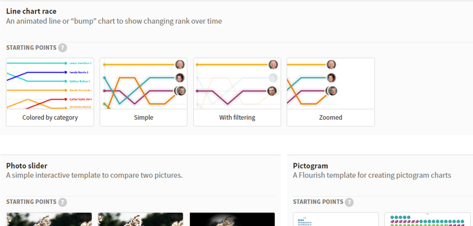Select the Colored by category label
Screen dimensions: 473x226
point(50,117)
